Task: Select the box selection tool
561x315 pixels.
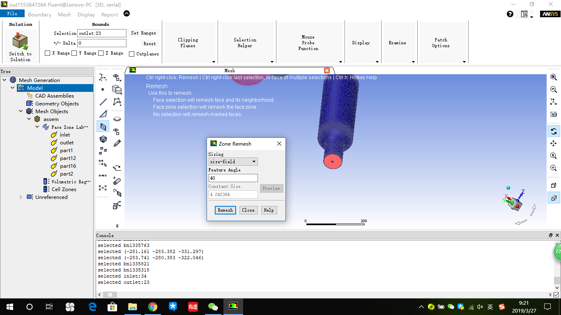Action: click(x=102, y=163)
